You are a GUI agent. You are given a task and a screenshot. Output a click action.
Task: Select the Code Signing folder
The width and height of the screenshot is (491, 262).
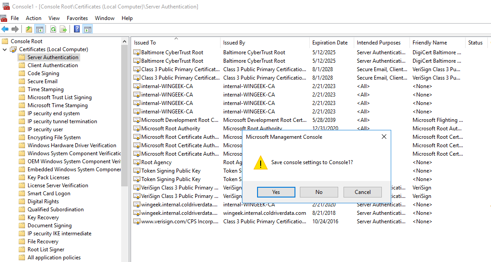coord(43,73)
